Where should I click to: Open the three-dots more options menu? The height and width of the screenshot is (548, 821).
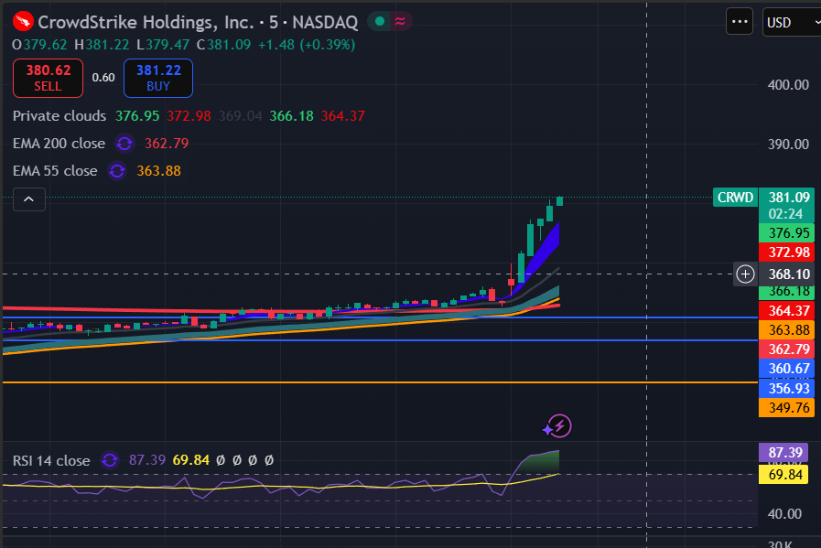pos(740,22)
